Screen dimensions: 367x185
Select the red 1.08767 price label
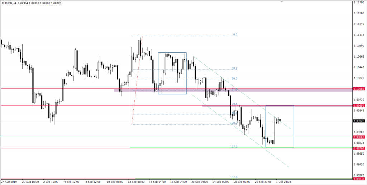tap(359, 148)
